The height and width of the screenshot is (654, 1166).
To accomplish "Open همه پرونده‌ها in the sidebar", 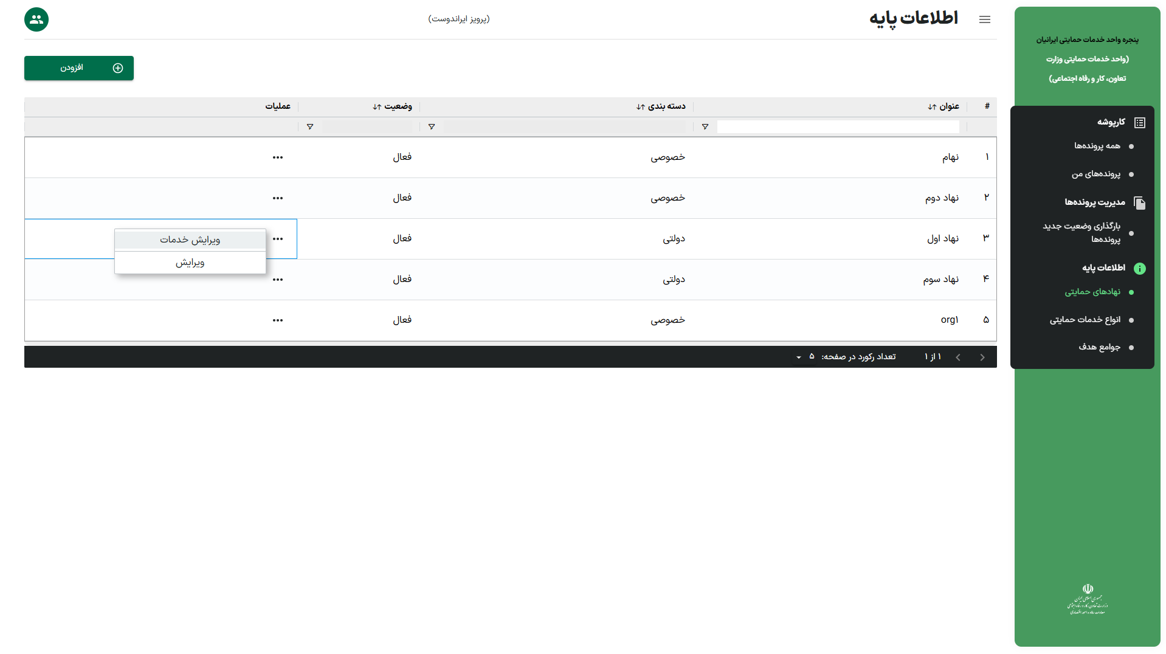I will pos(1097,146).
